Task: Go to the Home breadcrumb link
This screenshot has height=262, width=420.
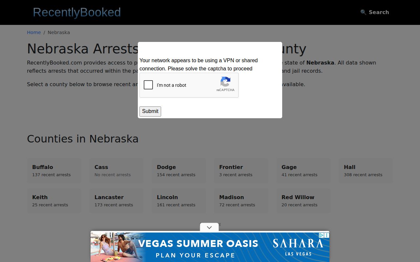Action: [34, 32]
